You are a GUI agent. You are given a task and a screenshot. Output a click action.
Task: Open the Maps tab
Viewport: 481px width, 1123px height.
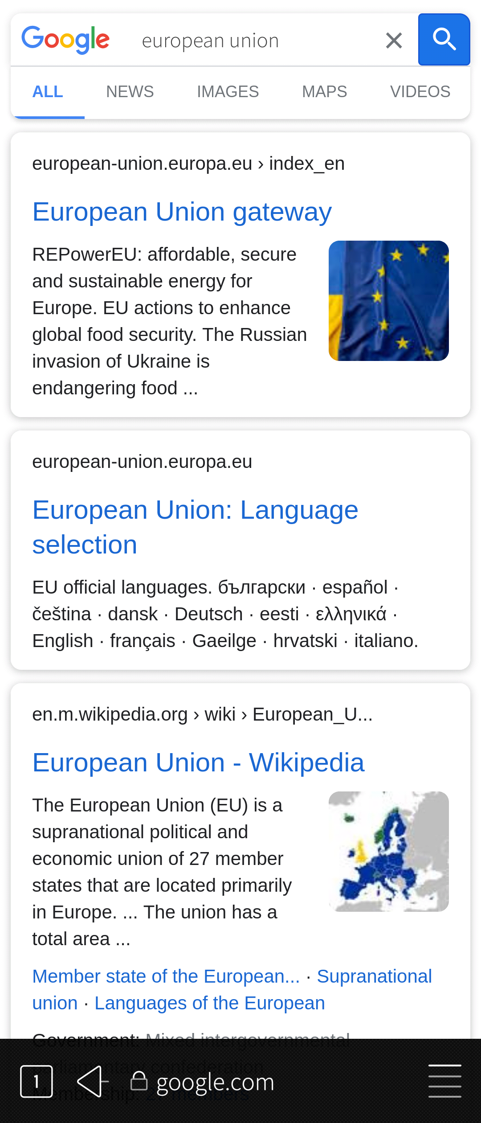point(324,92)
